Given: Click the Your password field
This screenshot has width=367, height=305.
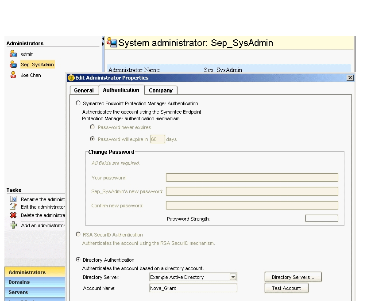Looking at the screenshot, I should 252,177.
